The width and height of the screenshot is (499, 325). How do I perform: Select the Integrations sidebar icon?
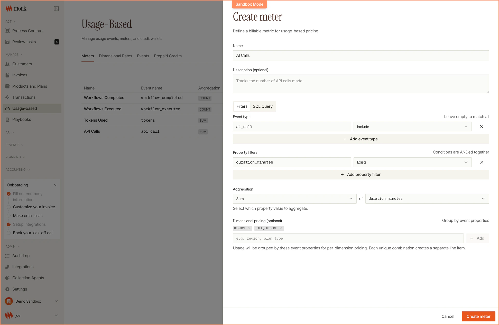click(x=7, y=267)
